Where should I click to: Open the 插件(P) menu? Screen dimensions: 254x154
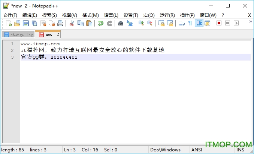(x=187, y=15)
